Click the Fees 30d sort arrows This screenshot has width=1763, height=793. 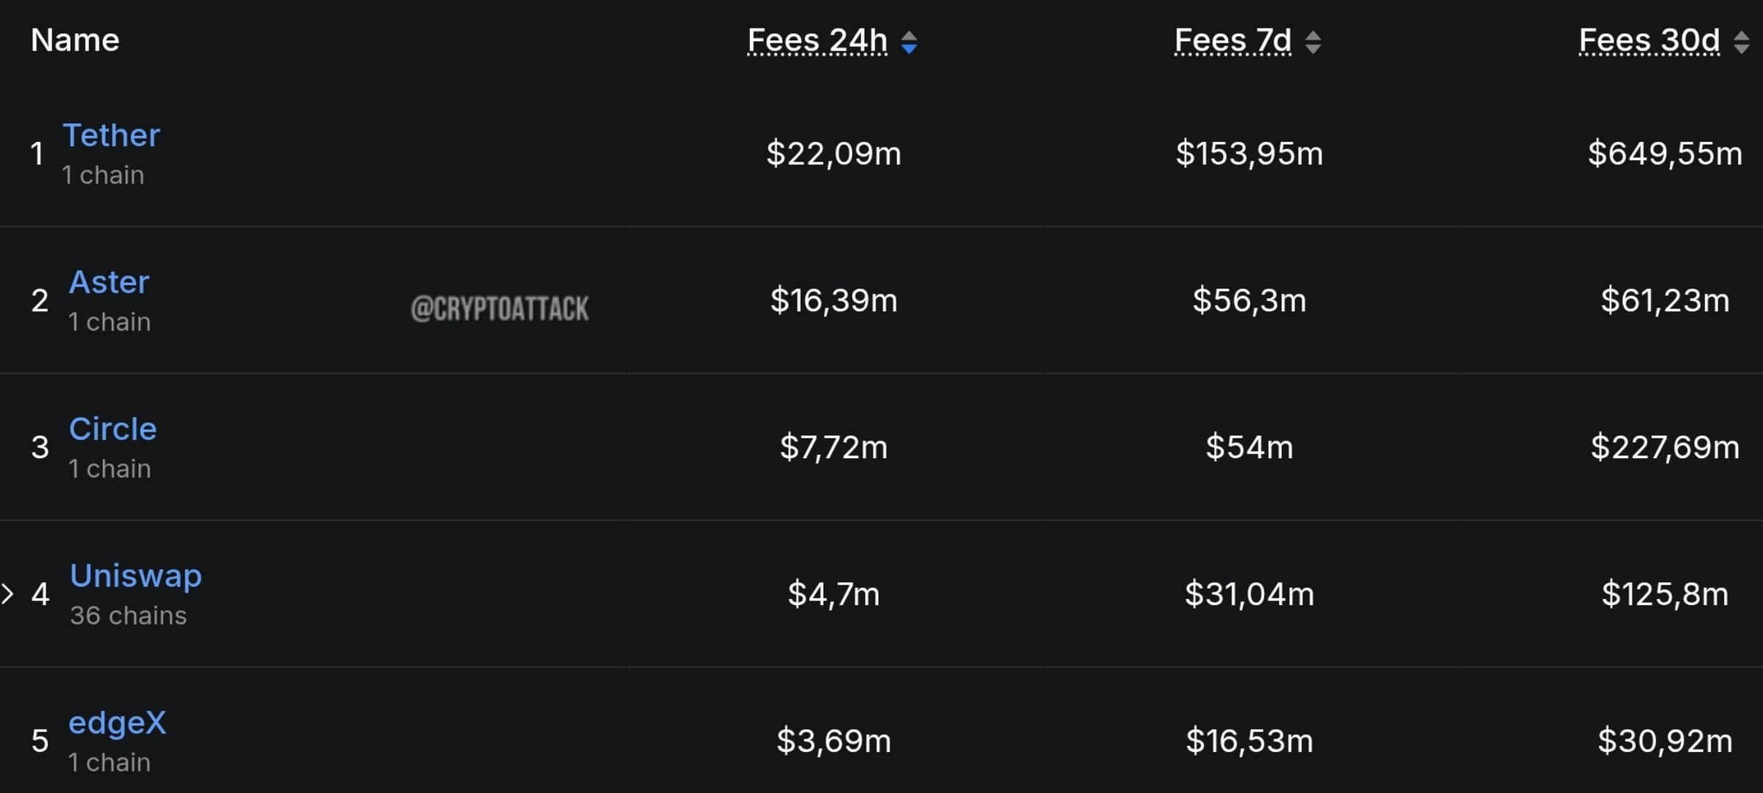[x=1741, y=42]
